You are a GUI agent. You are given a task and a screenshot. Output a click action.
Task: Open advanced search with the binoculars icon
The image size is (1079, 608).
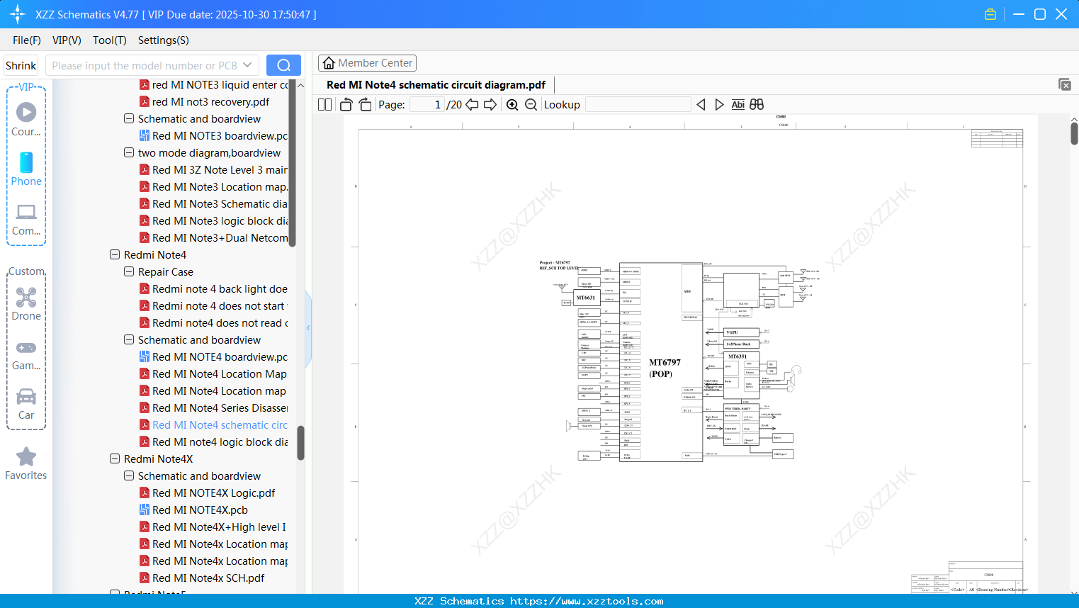pyautogui.click(x=756, y=104)
